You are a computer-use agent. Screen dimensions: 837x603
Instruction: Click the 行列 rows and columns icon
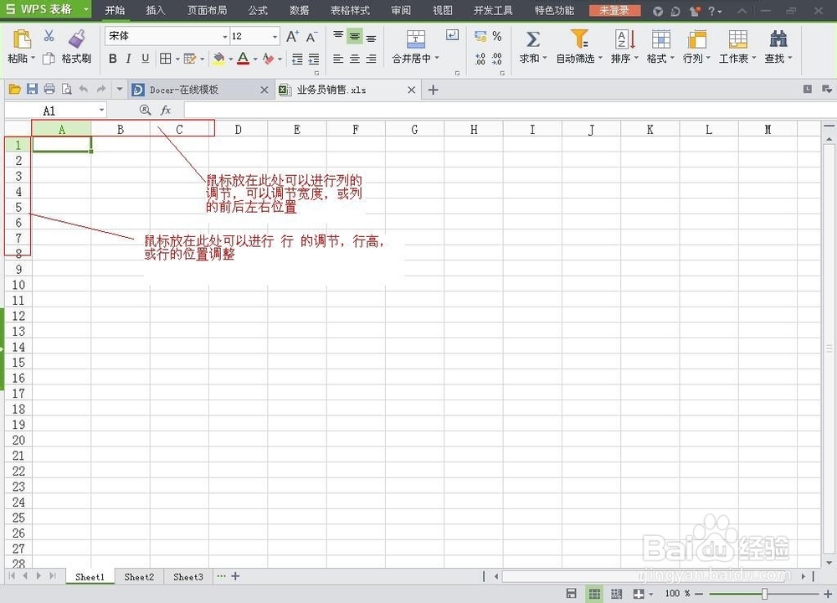(x=697, y=39)
